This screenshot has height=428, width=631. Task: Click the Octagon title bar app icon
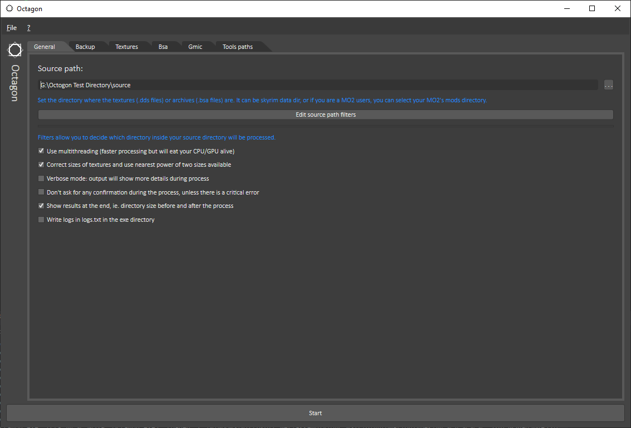point(9,8)
